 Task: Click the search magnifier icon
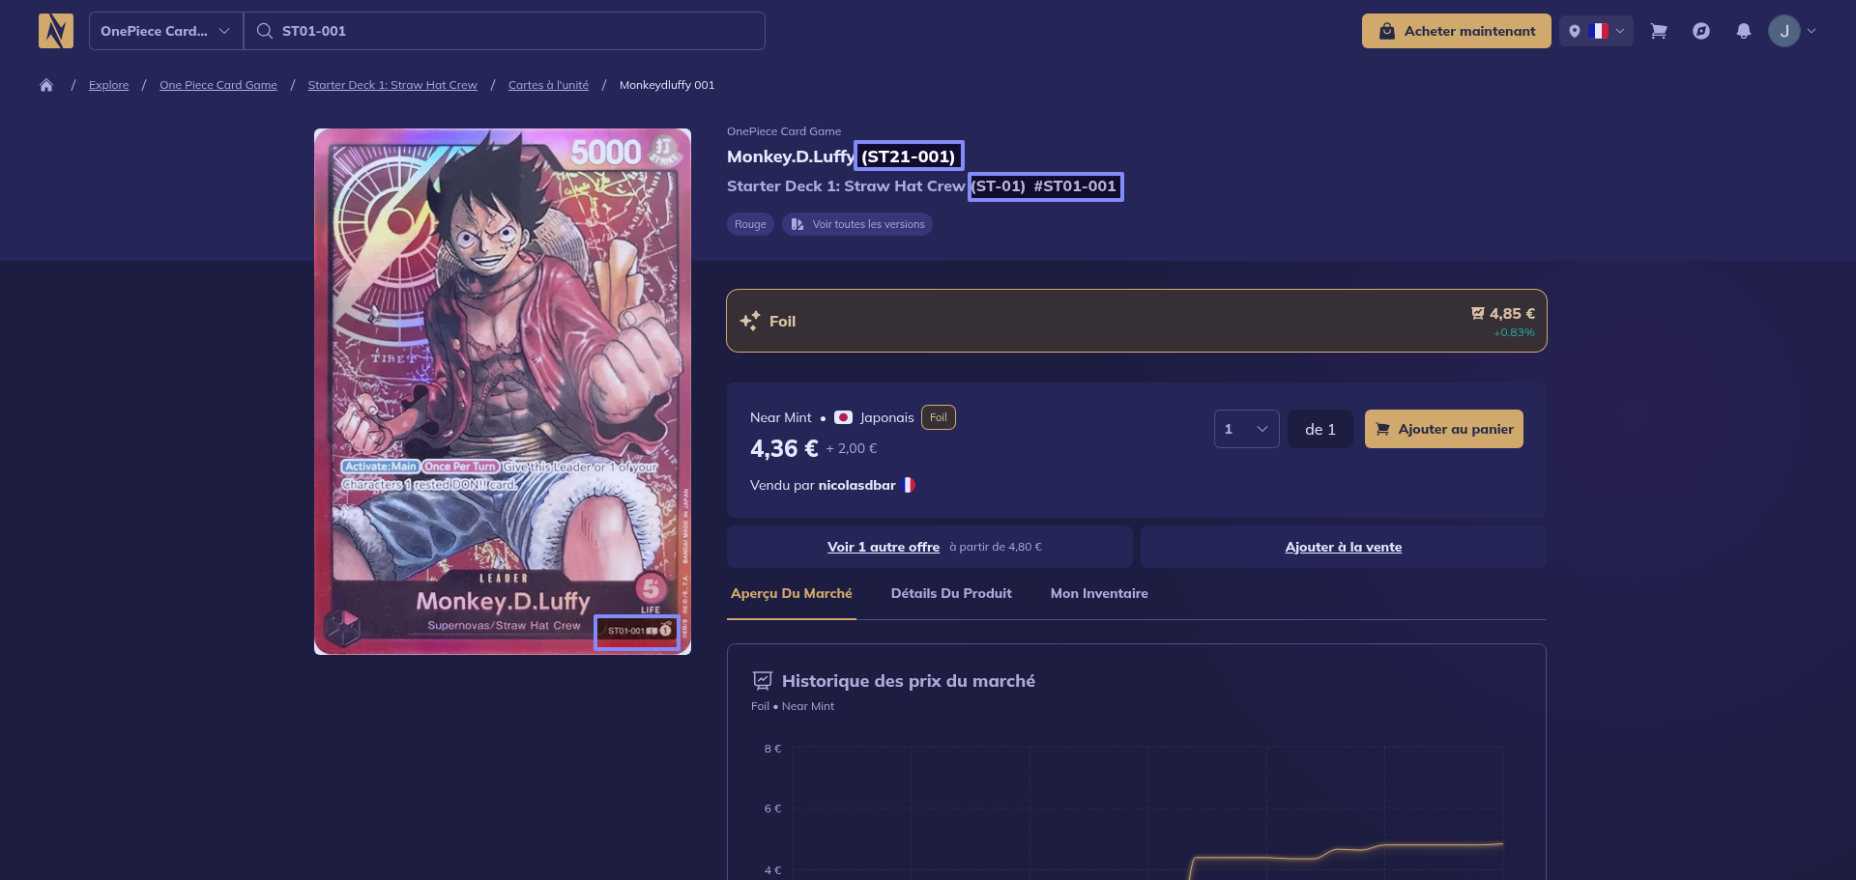(264, 31)
